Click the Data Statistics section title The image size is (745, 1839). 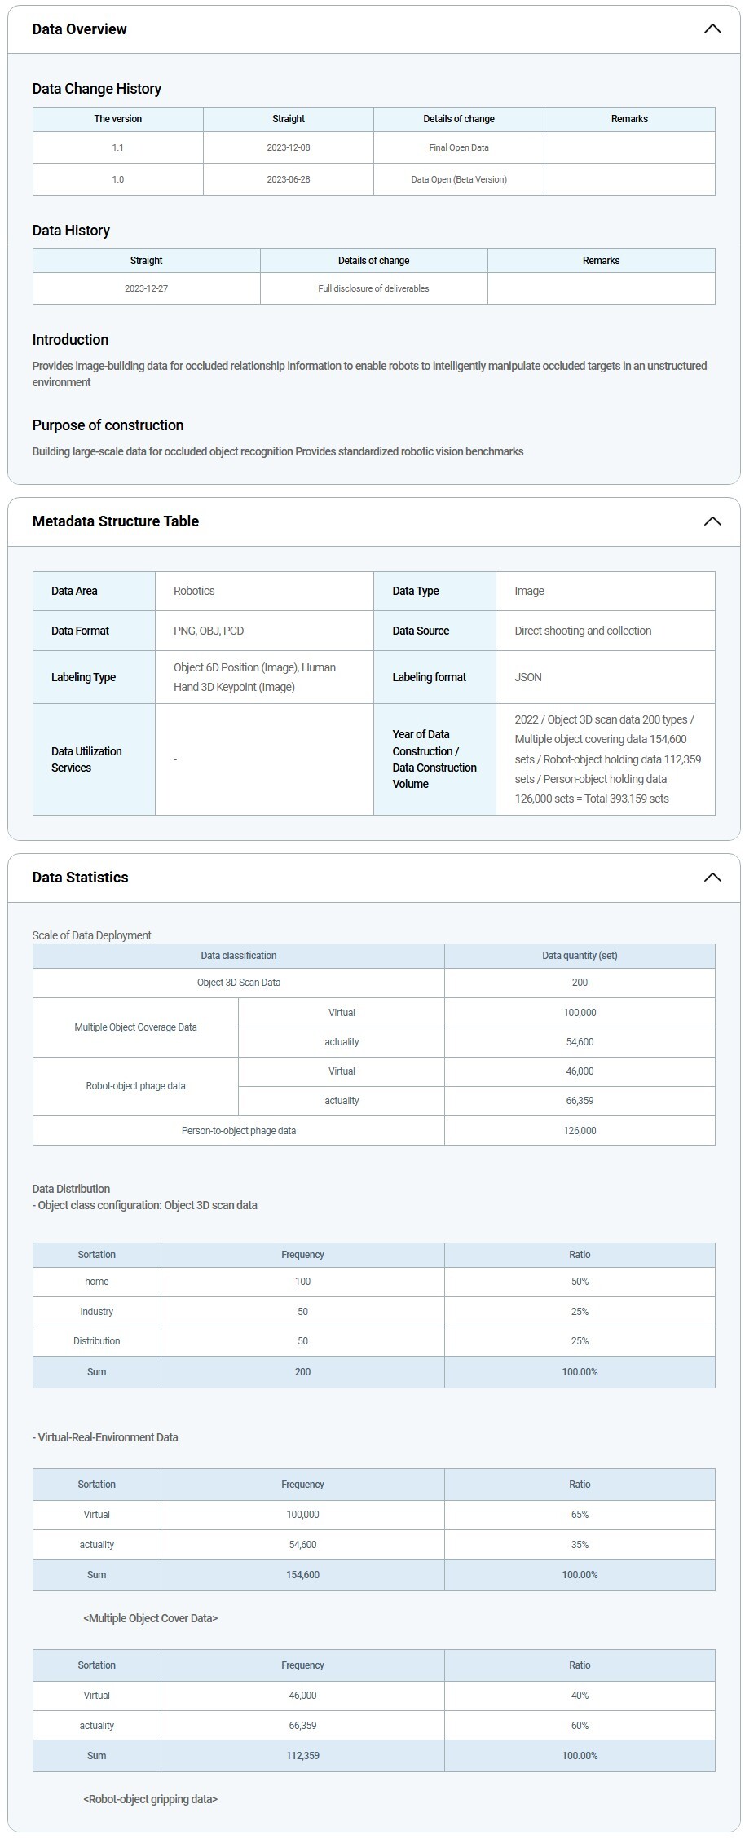[x=80, y=878]
